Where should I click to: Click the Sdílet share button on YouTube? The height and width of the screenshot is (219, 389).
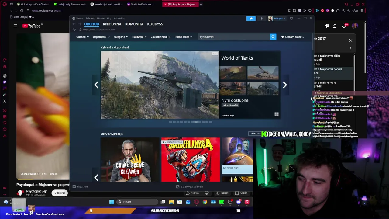pos(222,193)
